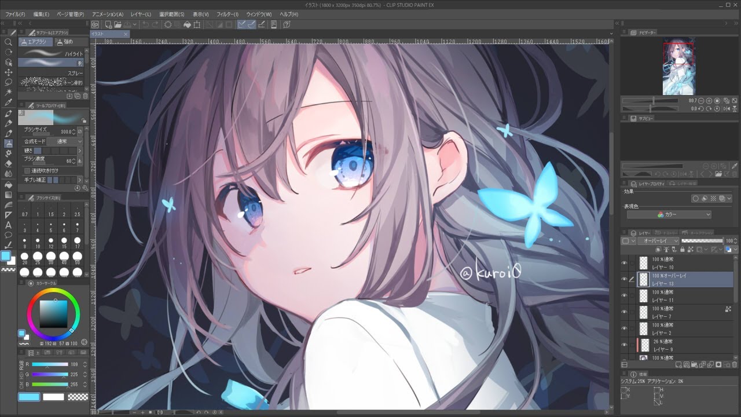The height and width of the screenshot is (417, 741).
Task: Select the Airbrush tool
Action: coord(9,144)
